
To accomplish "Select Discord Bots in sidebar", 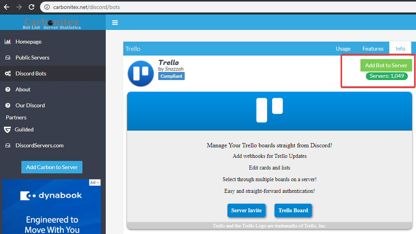I will (x=31, y=73).
